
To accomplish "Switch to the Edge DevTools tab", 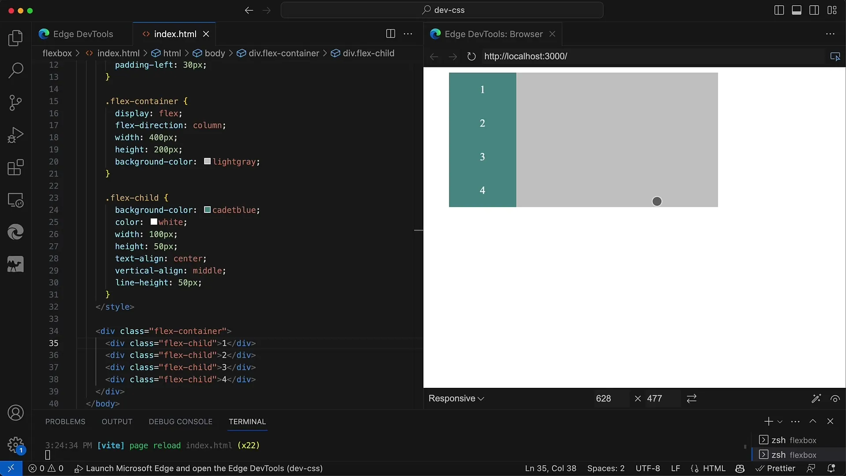I will point(82,34).
